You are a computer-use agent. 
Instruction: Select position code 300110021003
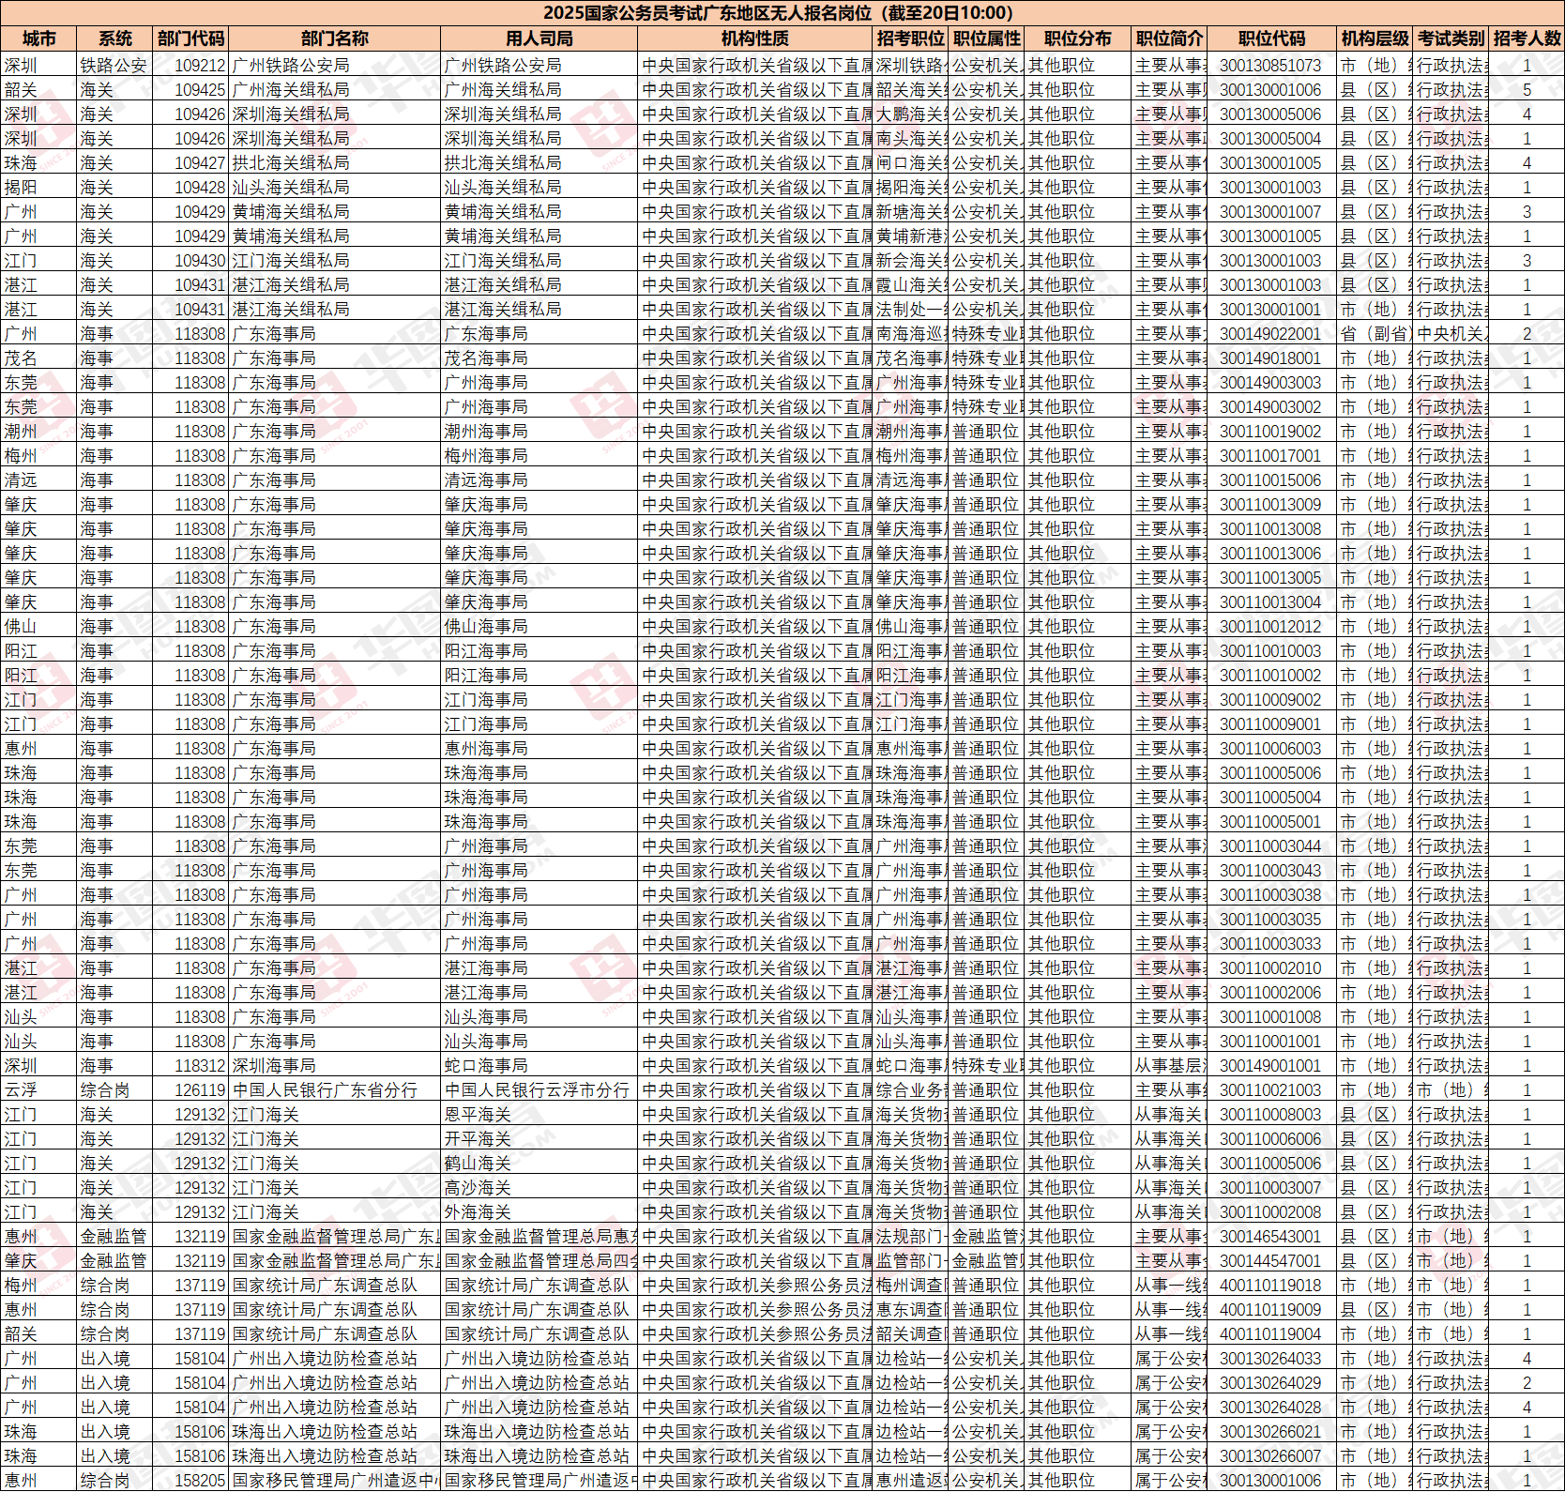coord(1270,1090)
